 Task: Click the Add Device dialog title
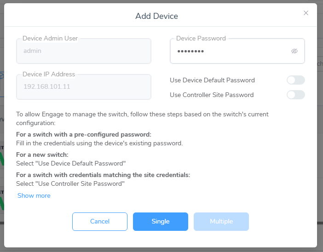156,16
